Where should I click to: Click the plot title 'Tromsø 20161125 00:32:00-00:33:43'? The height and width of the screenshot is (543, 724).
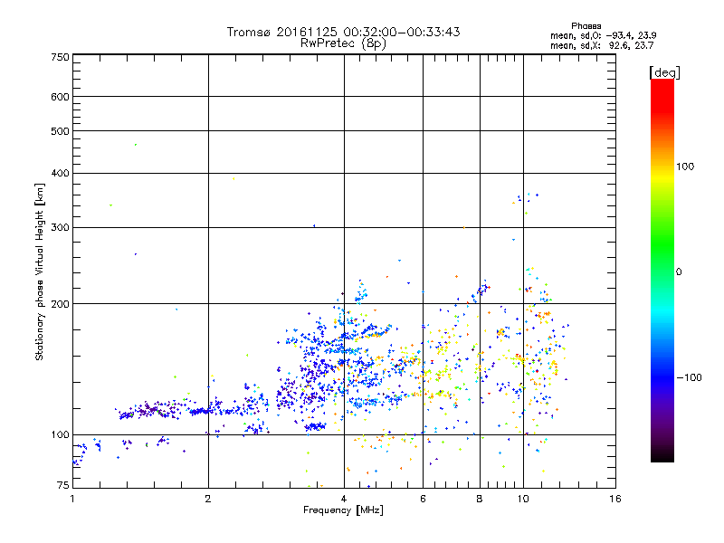343,32
